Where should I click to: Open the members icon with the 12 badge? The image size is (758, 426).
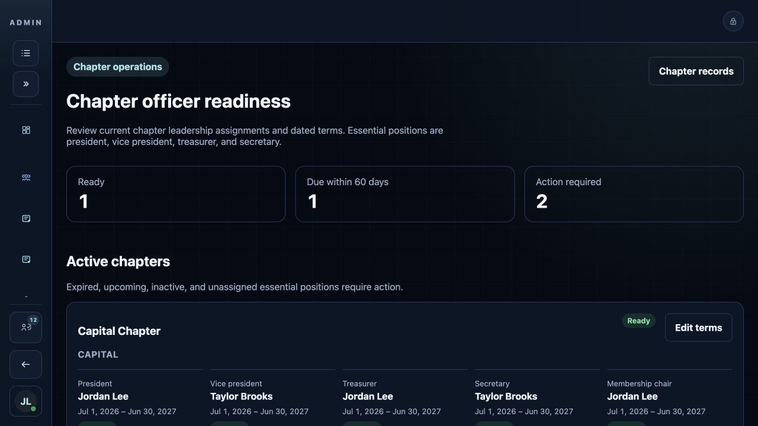click(25, 327)
